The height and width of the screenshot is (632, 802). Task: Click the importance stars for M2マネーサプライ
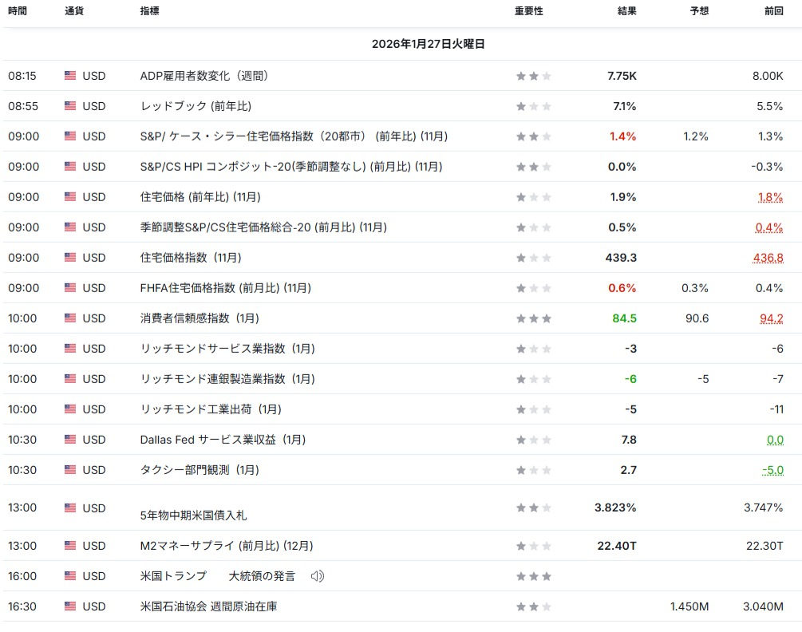[x=533, y=546]
